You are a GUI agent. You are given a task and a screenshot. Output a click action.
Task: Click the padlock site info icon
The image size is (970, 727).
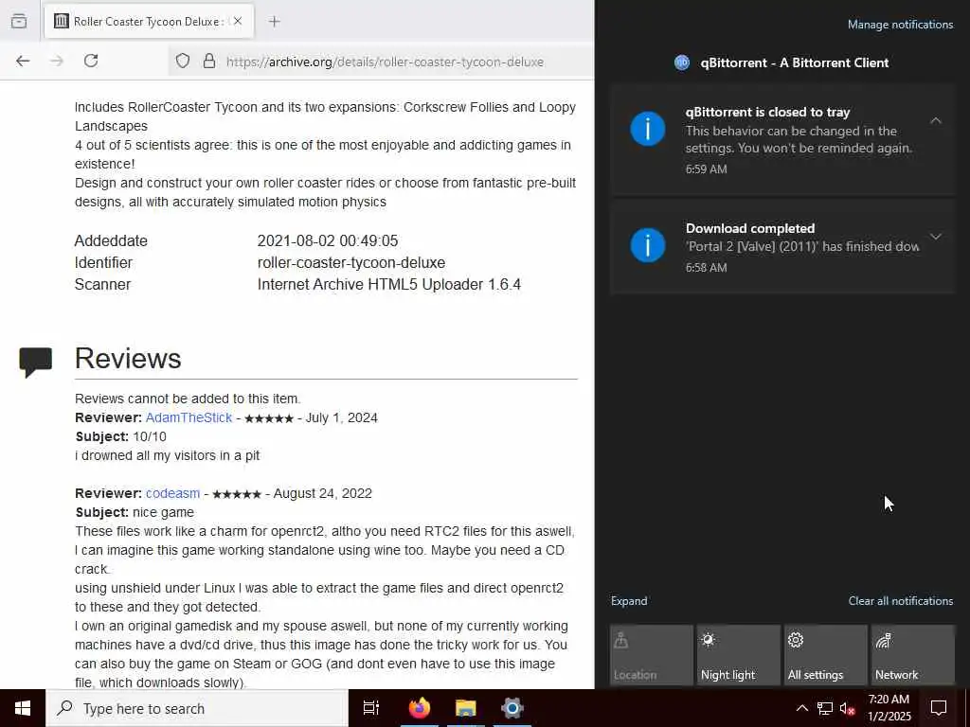pos(209,62)
